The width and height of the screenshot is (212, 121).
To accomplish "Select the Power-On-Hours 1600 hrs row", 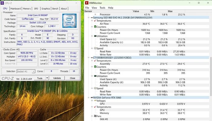I will (147, 30).
